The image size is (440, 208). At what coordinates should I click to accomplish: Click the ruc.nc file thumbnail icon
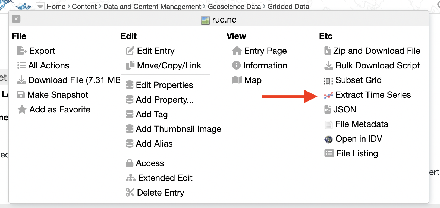(205, 20)
